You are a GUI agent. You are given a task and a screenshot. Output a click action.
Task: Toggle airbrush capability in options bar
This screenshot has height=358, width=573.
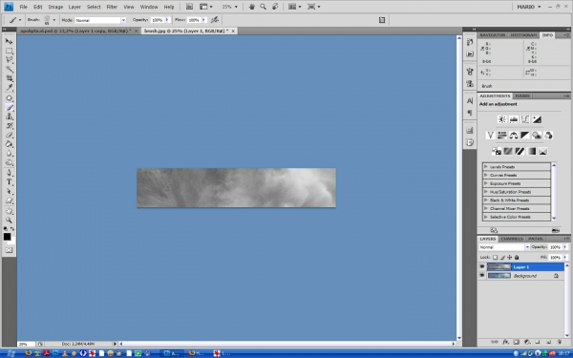[215, 20]
